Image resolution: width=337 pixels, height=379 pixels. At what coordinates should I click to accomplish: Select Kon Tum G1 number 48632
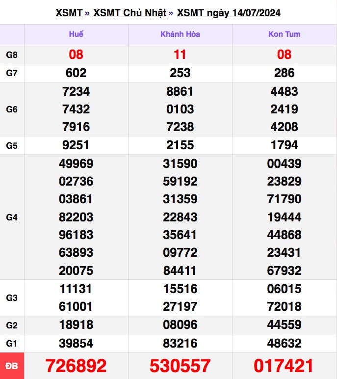(x=285, y=343)
